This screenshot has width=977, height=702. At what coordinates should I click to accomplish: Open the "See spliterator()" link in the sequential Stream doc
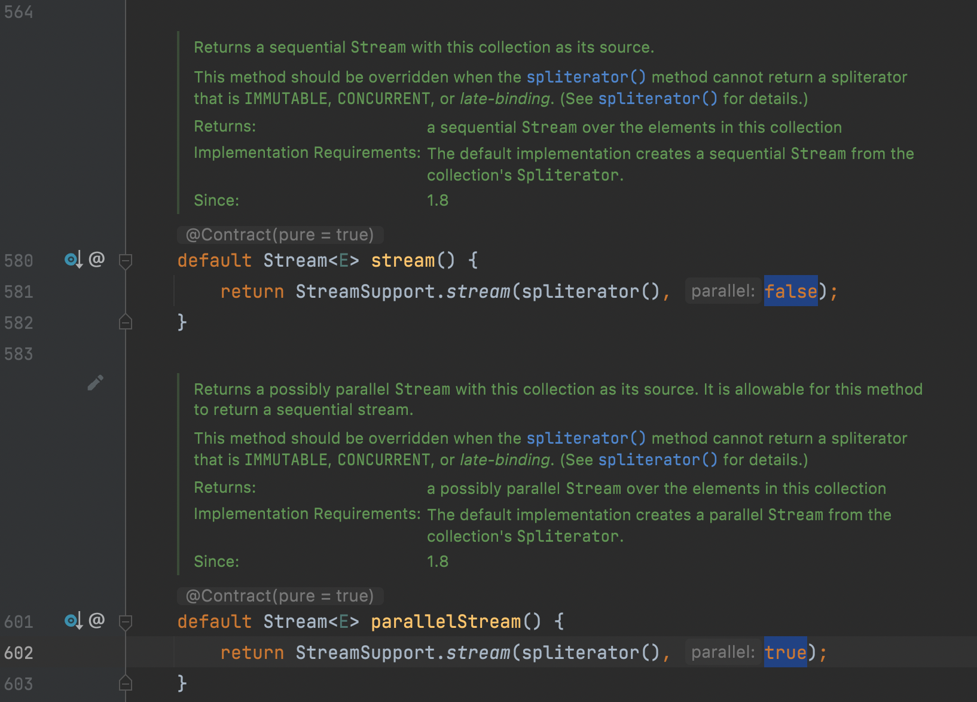click(x=658, y=99)
